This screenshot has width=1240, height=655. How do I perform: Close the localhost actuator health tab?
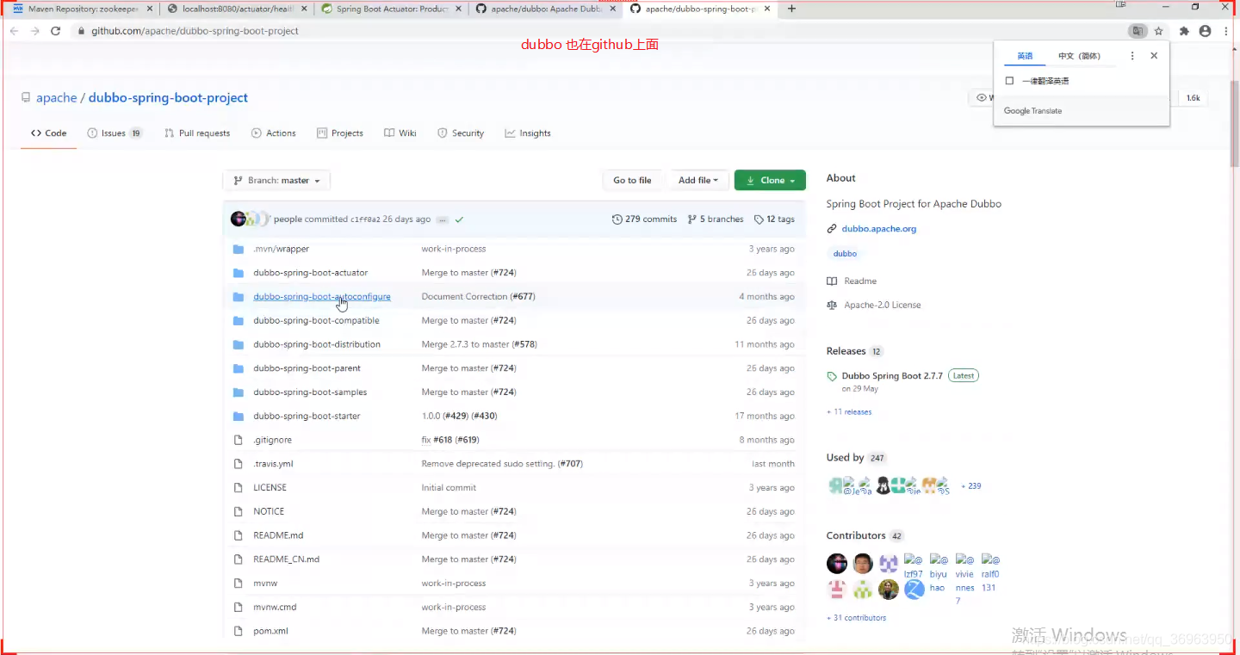[x=302, y=9]
